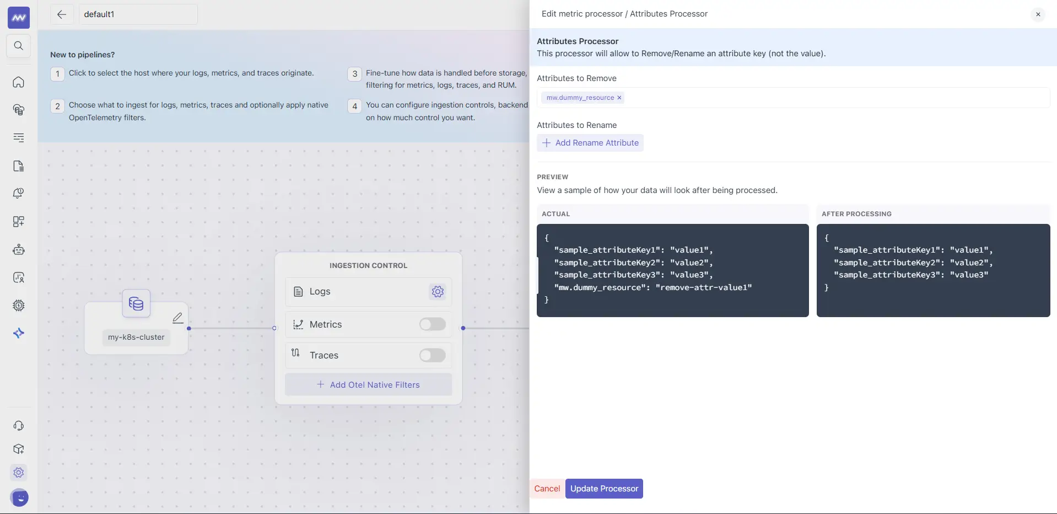Open Logs settings gear in Ingestion Control
This screenshot has height=514, width=1057.
pyautogui.click(x=437, y=292)
